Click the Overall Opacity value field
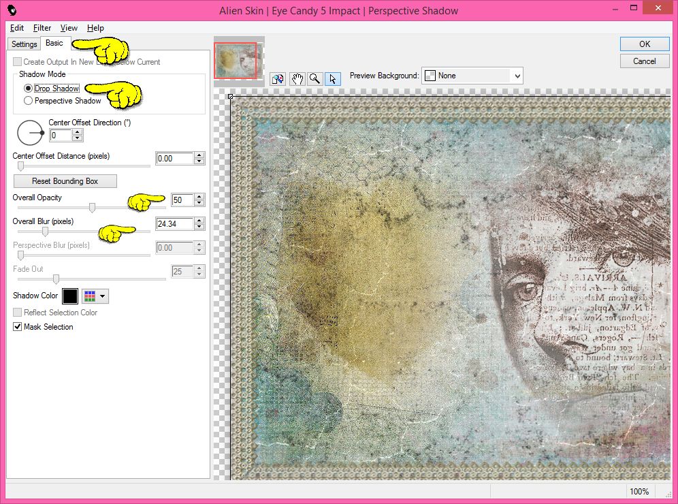This screenshot has height=504, width=678. (182, 200)
